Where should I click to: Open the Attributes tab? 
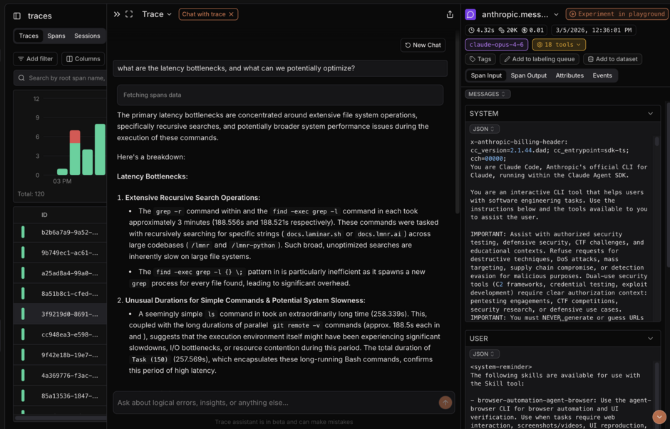(569, 75)
